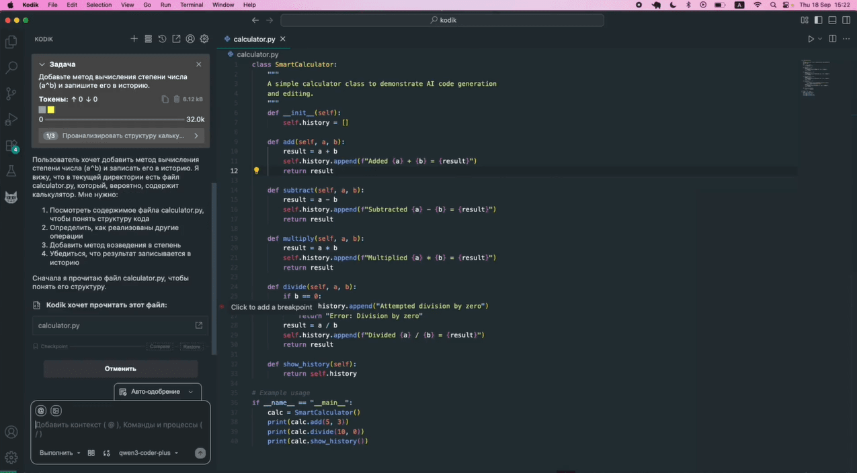This screenshot has width=857, height=473.
Task: Open the Авто-одобрение dropdown
Action: point(157,392)
